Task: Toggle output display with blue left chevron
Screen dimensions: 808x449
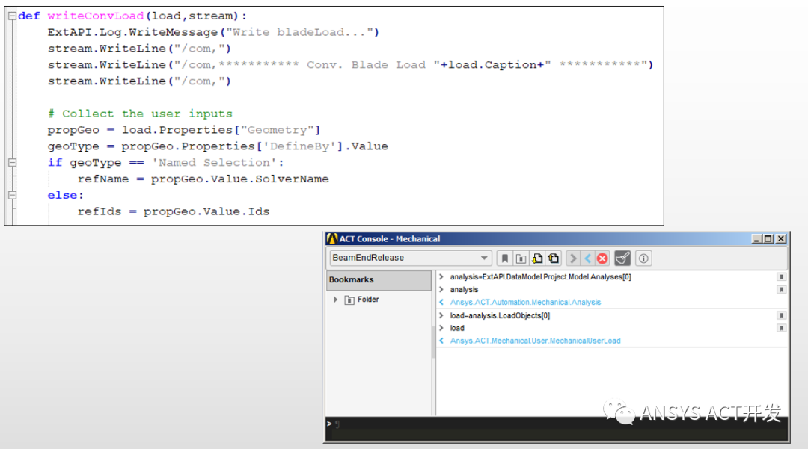Action: click(x=587, y=258)
